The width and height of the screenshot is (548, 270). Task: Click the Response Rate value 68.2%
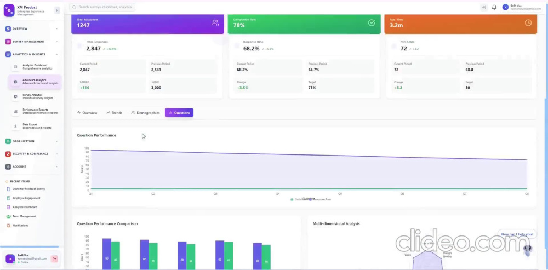click(252, 49)
